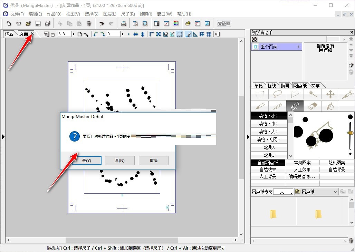Toggle the corner ruler marks button
This screenshot has width=355, height=252.
[x=152, y=34]
